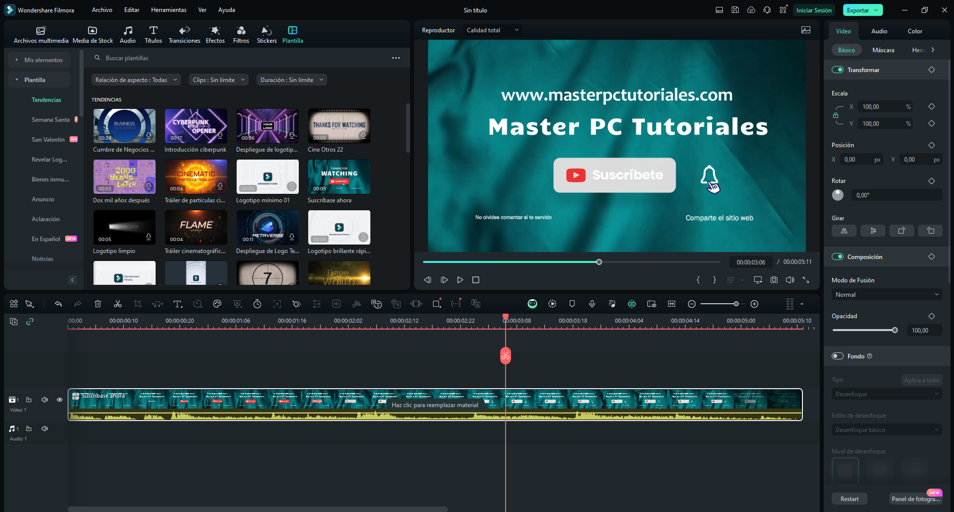Open the Clips: Sin límite dropdown
Viewport: 954px width, 512px height.
(x=218, y=80)
